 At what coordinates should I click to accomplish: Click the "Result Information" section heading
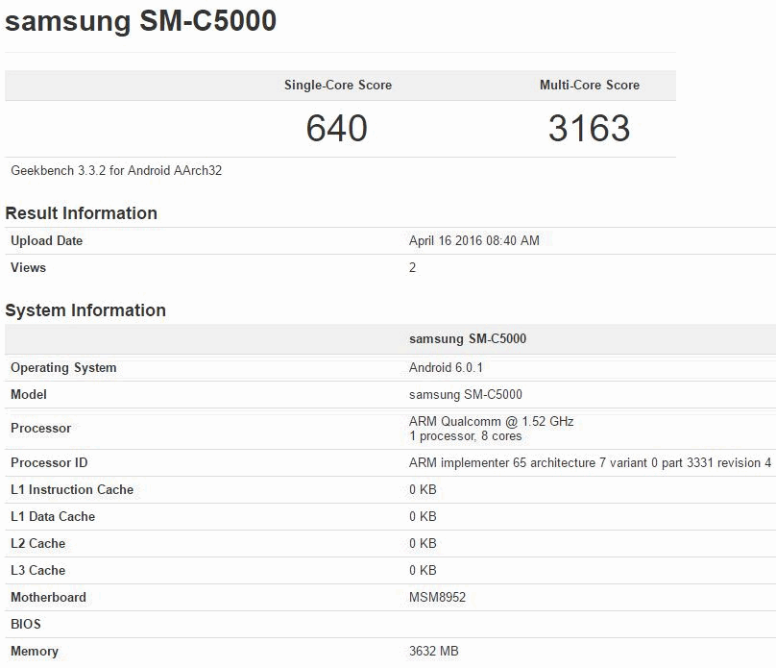point(82,213)
